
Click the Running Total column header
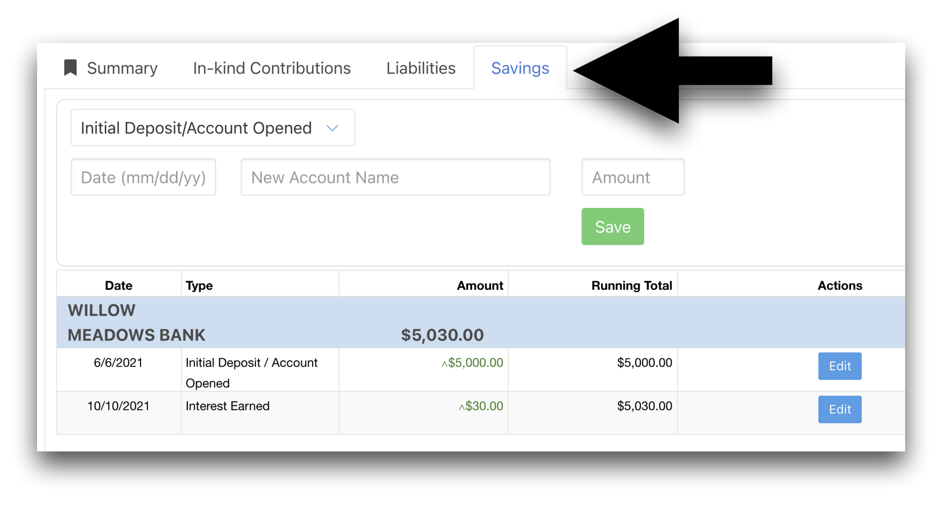click(x=631, y=285)
